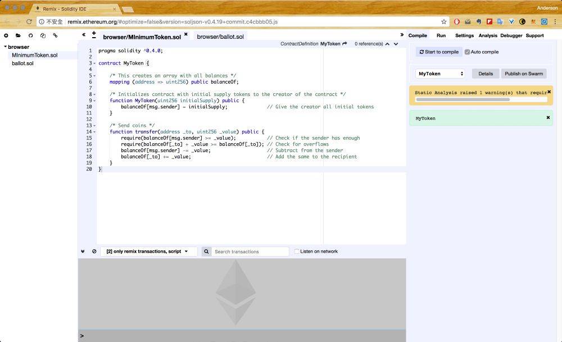Click the copy files to another instance icon
The height and width of the screenshot is (342, 562).
tap(43, 35)
